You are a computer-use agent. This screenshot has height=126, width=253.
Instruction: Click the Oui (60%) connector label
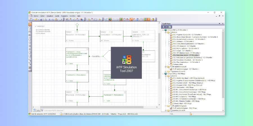coord(96,56)
